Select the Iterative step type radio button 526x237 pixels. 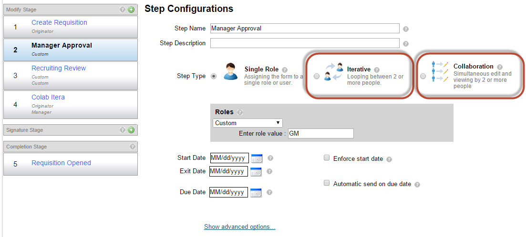317,76
